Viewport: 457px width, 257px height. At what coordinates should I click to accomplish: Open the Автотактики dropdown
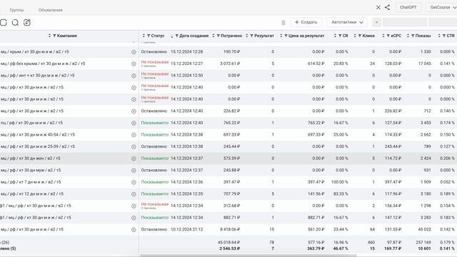347,22
